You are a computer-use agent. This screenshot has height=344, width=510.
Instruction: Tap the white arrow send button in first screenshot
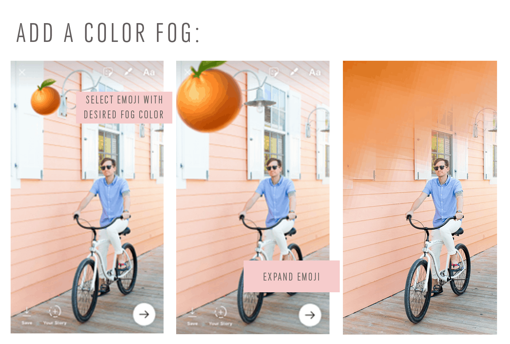coord(144,314)
